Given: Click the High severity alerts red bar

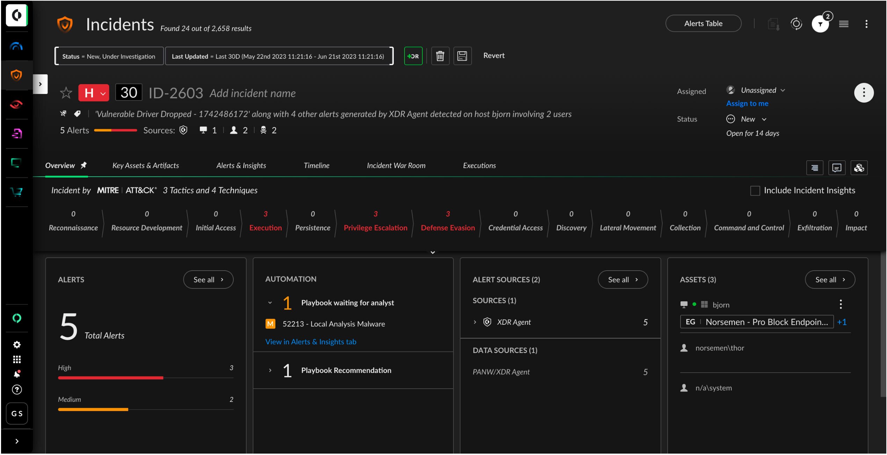Looking at the screenshot, I should [x=110, y=377].
